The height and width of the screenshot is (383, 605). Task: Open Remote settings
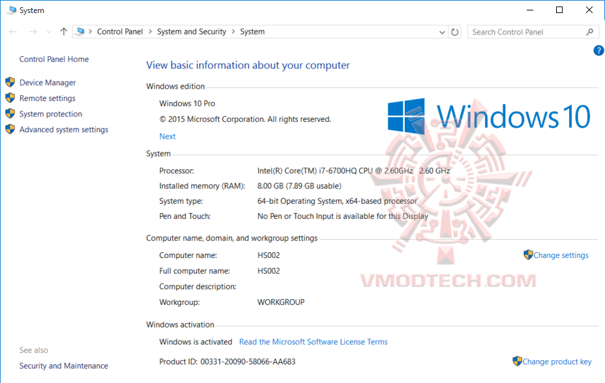47,98
